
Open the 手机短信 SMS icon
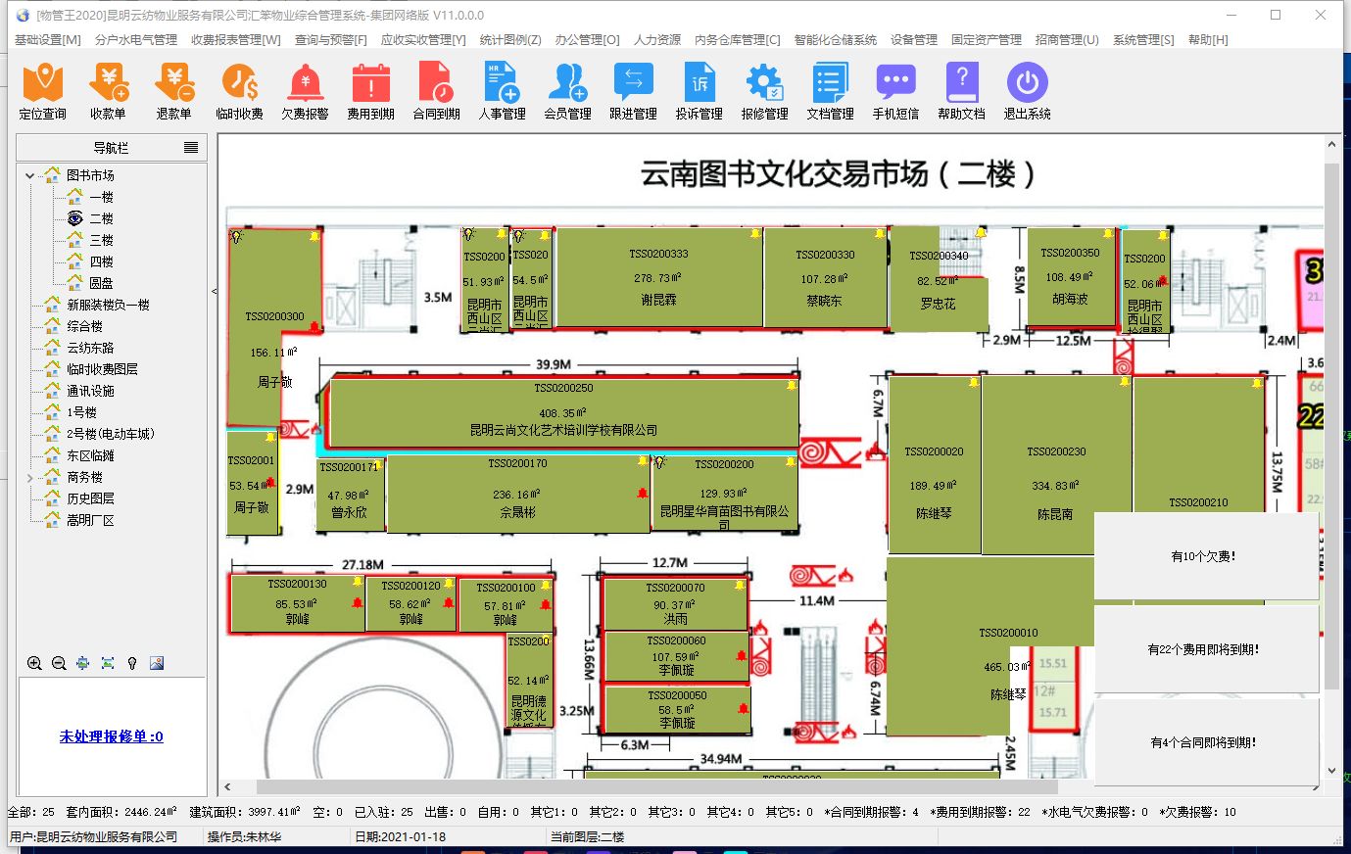(896, 92)
